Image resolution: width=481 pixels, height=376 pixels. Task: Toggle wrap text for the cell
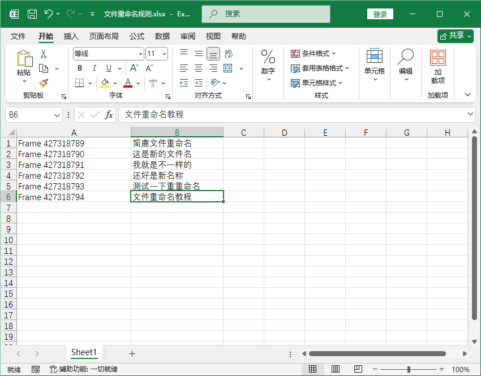coord(228,53)
